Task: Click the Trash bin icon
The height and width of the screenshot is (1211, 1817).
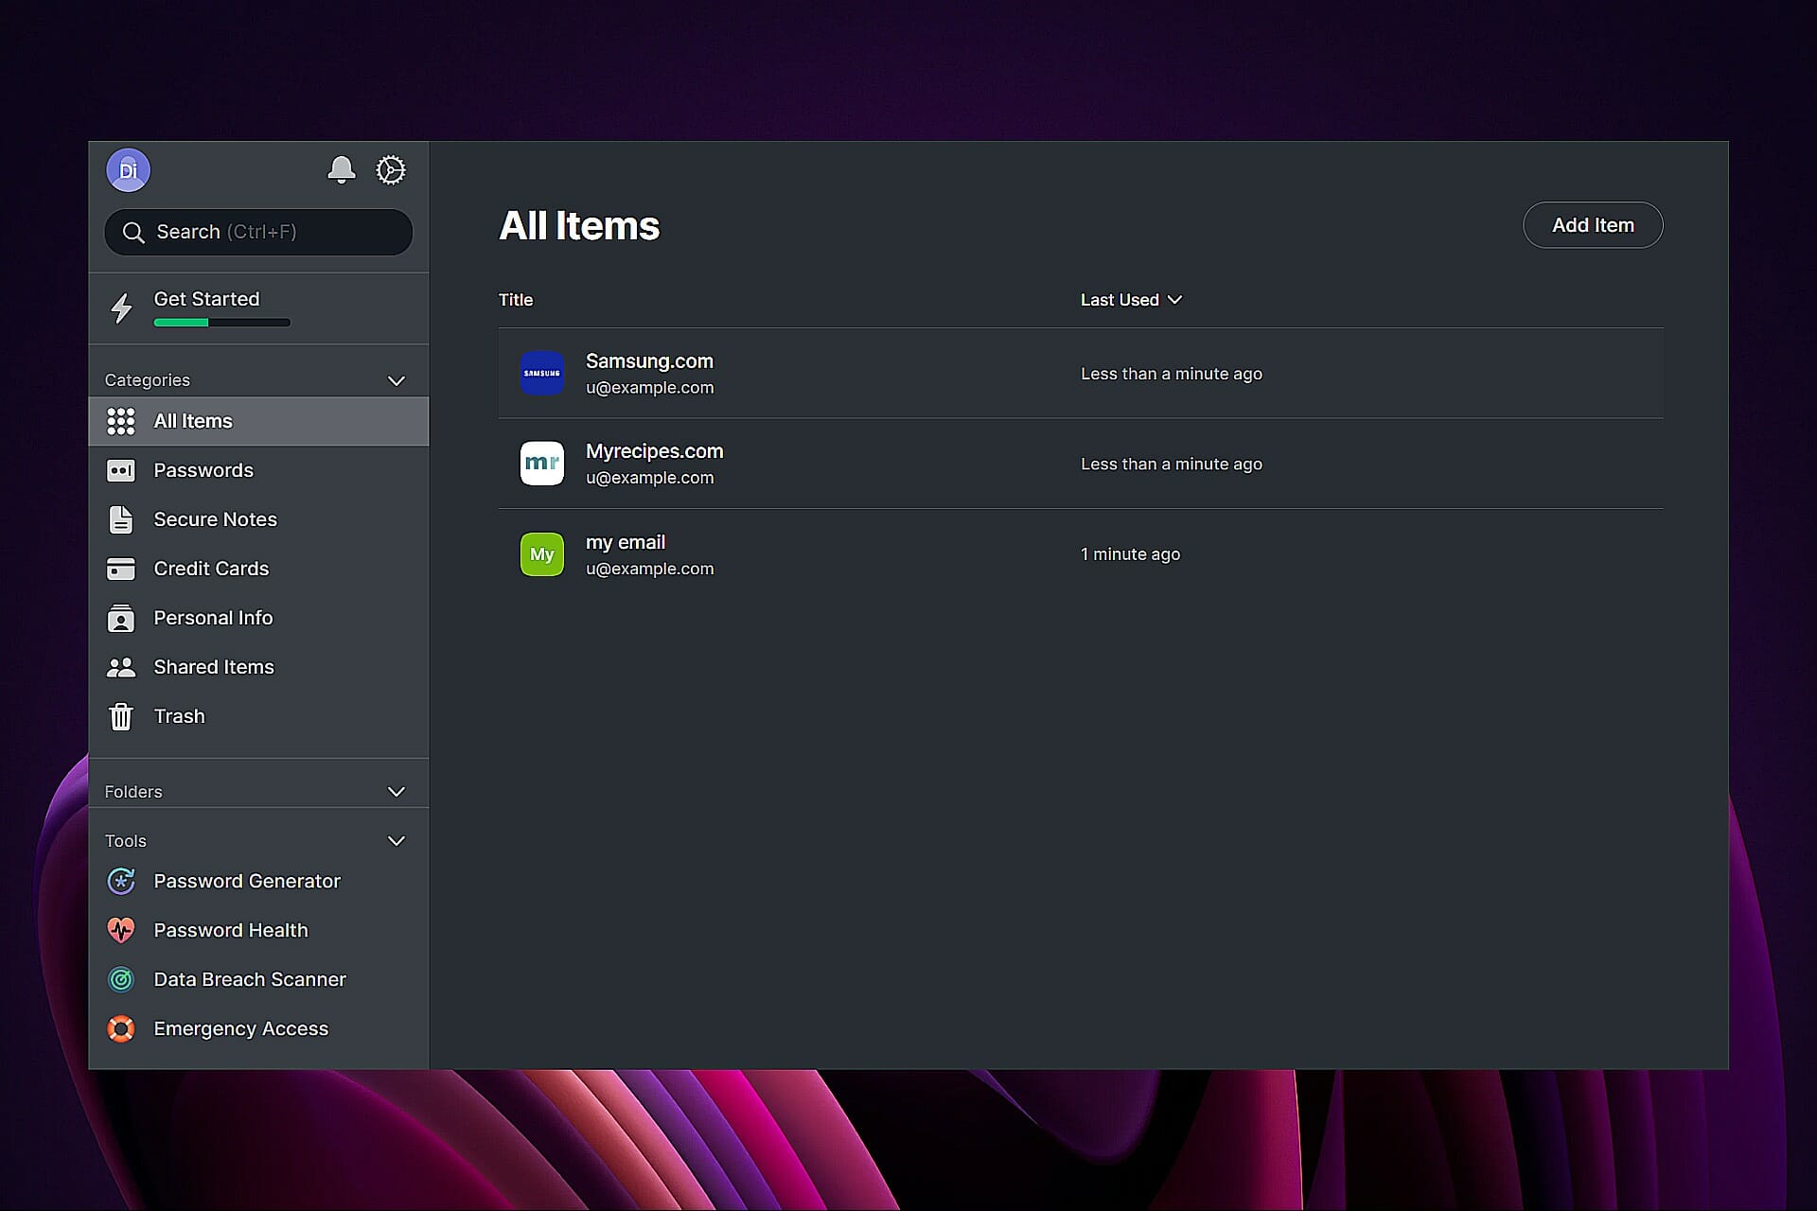Action: (x=121, y=716)
